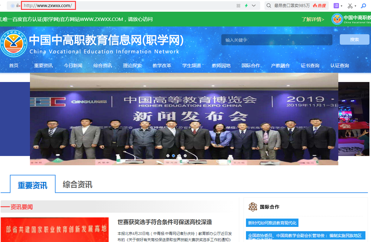The height and width of the screenshot is (242, 371).
Task: Click the round site logo next to title
Action: tap(13, 44)
